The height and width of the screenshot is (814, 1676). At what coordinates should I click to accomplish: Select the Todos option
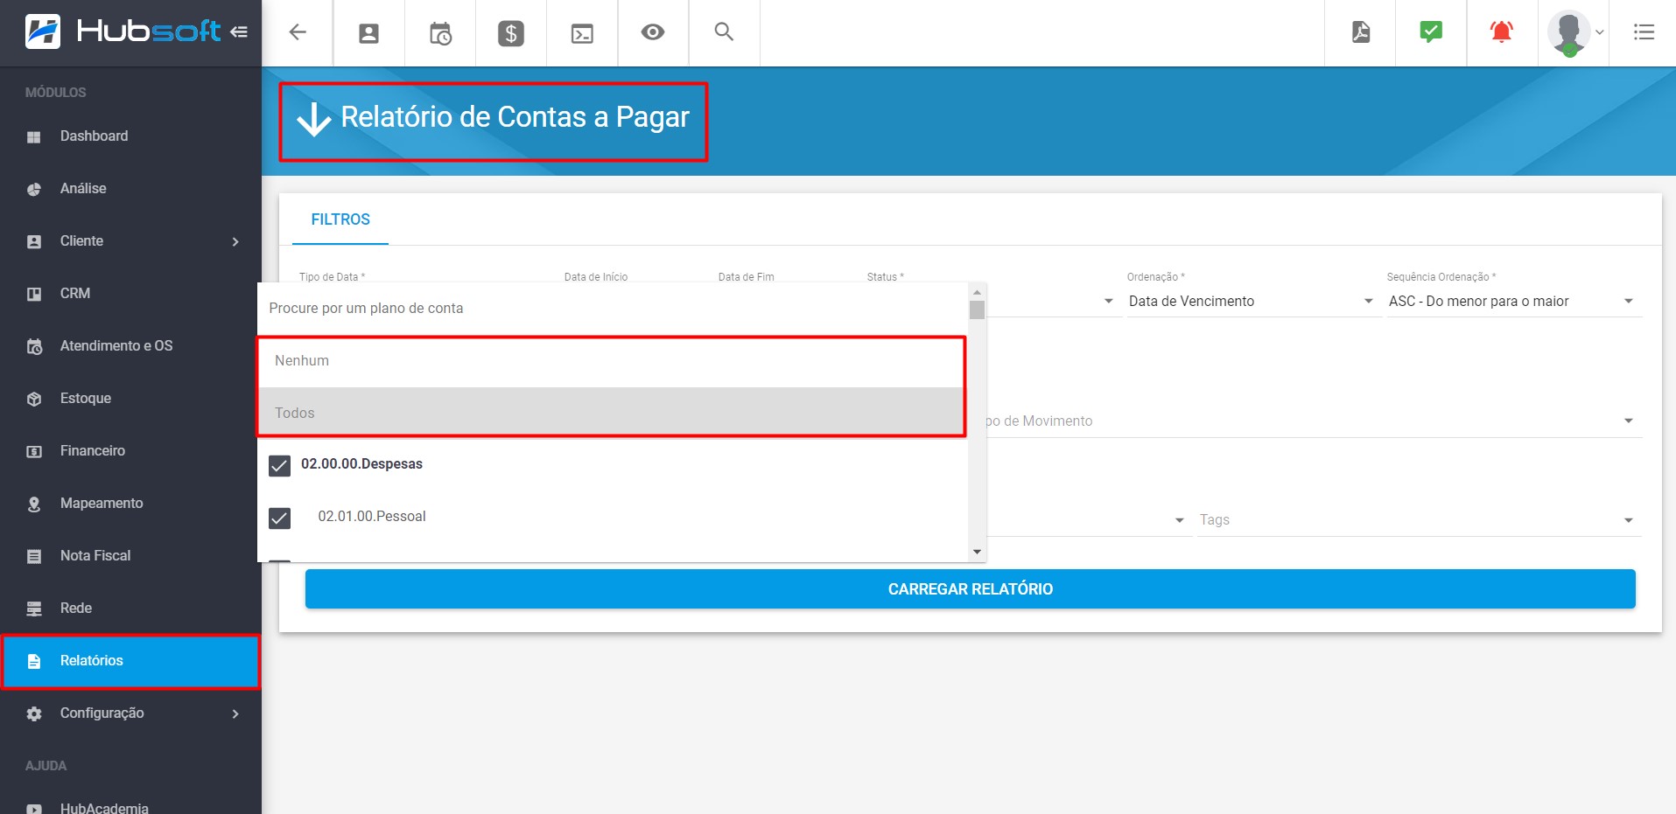(x=611, y=413)
